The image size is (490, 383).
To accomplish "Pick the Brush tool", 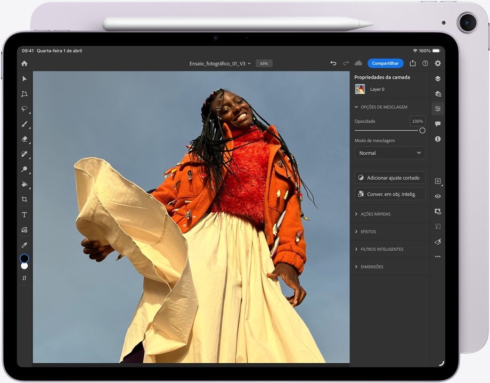I will 23,124.
